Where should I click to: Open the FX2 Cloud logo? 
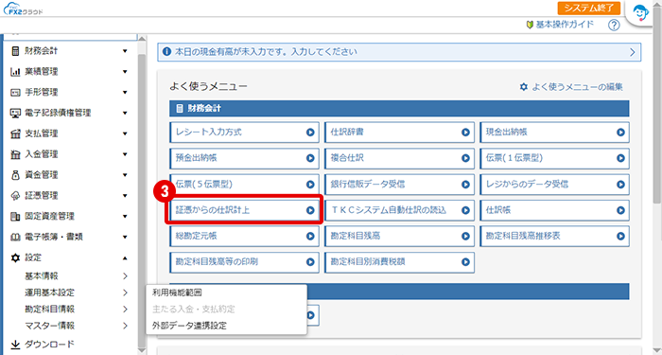(23, 9)
